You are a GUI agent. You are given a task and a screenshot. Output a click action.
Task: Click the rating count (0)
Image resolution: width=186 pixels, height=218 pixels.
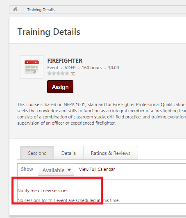point(73,74)
